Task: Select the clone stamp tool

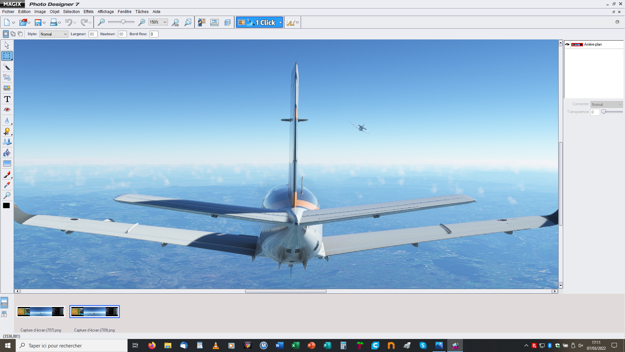Action: 7,142
